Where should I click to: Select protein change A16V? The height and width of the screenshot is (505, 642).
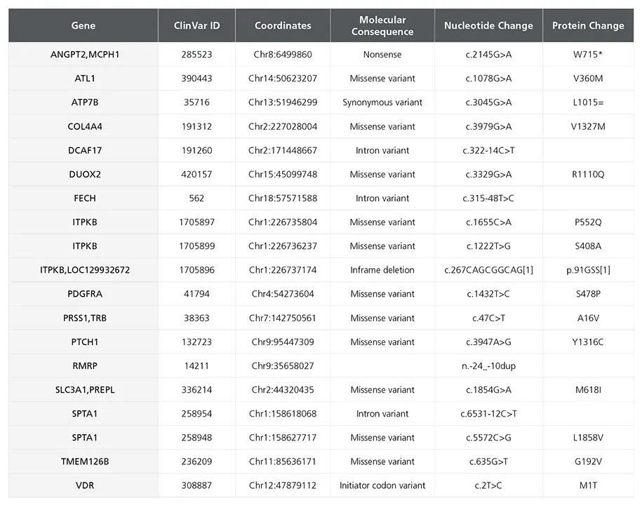(x=588, y=318)
